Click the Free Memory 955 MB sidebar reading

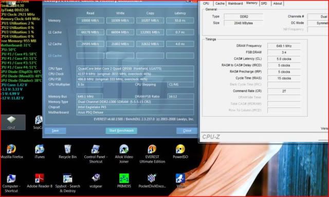tap(19, 41)
